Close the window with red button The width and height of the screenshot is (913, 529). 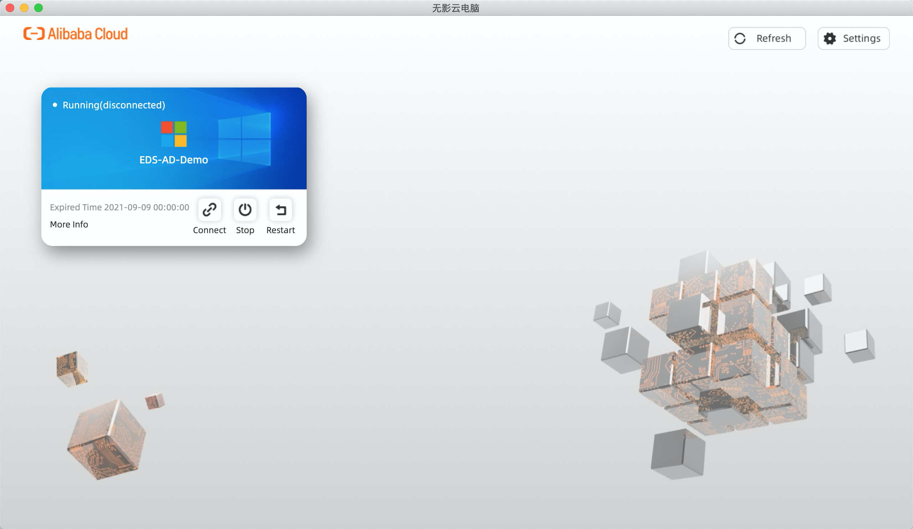coord(10,7)
